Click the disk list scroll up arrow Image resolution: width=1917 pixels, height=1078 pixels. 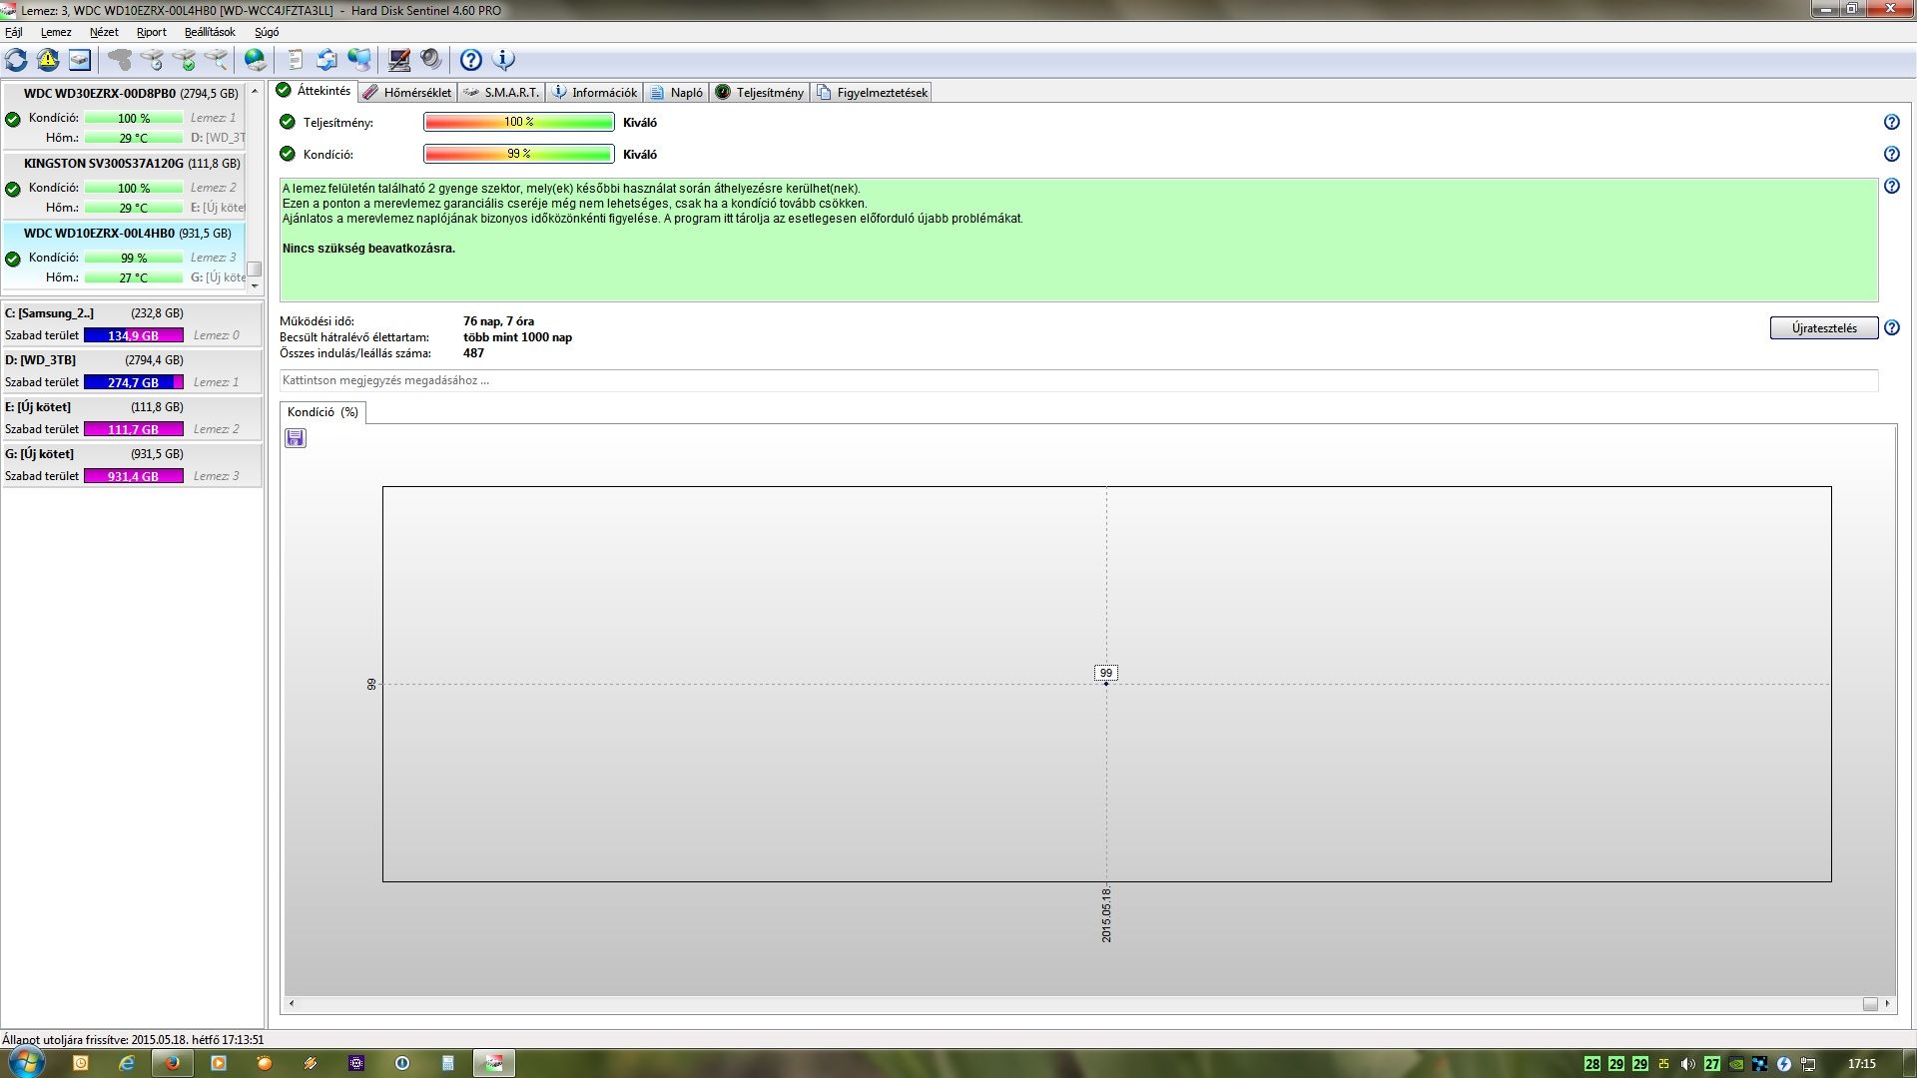255,91
